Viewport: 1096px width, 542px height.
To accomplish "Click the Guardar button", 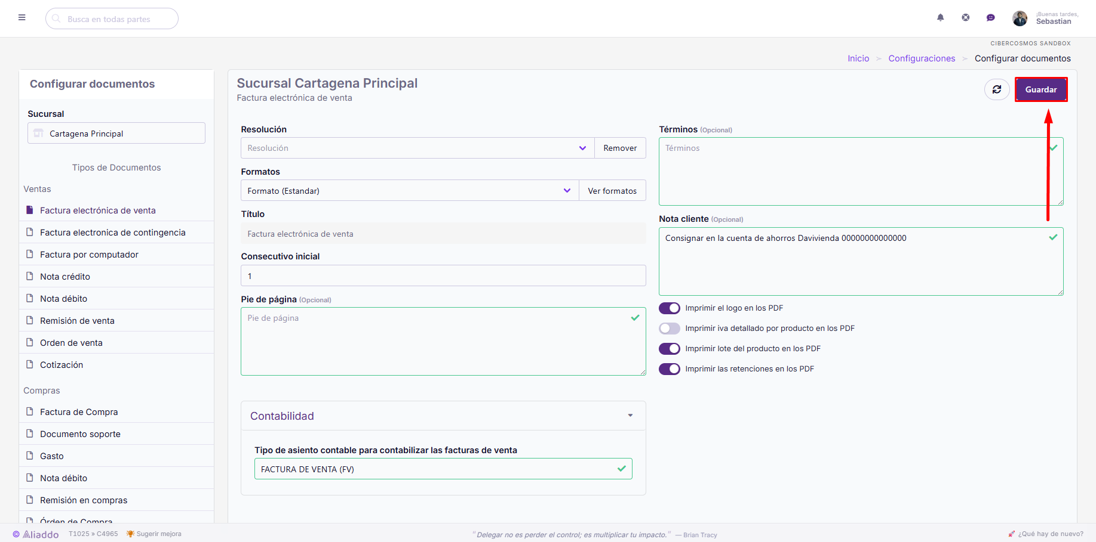I will coord(1041,89).
